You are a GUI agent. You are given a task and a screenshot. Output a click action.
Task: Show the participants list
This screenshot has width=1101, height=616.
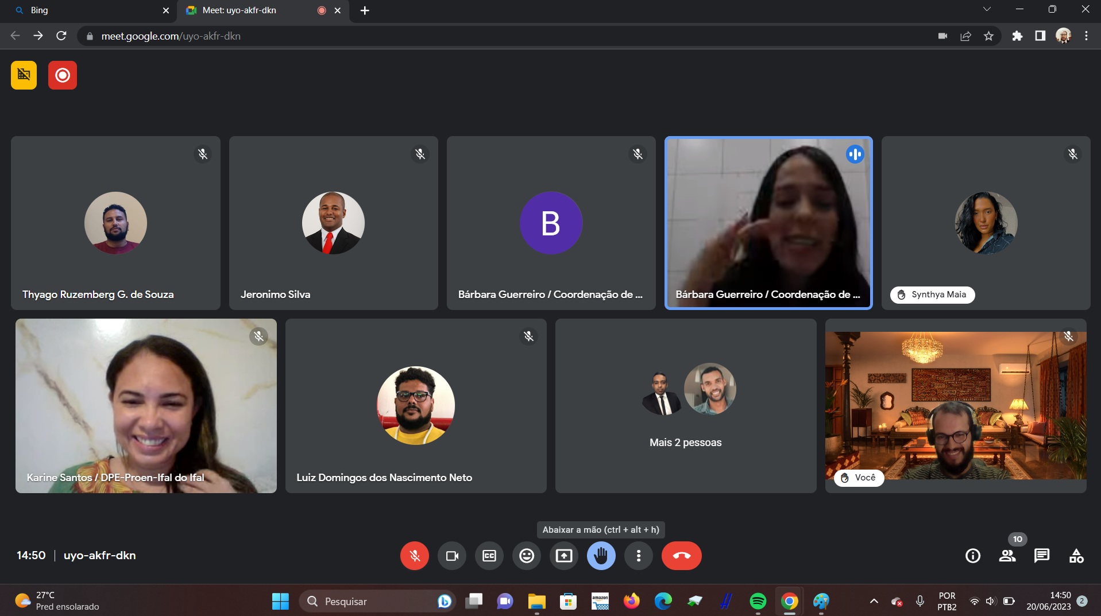click(x=1007, y=556)
